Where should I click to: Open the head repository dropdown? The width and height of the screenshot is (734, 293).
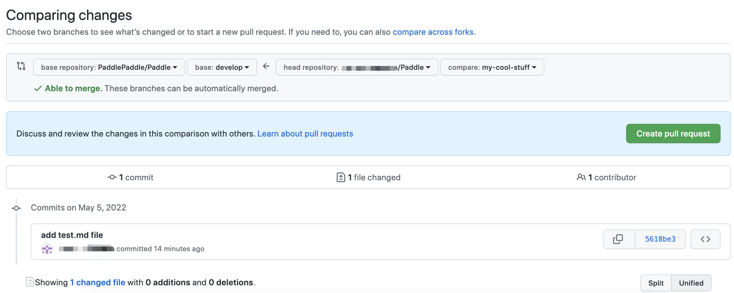coord(356,67)
